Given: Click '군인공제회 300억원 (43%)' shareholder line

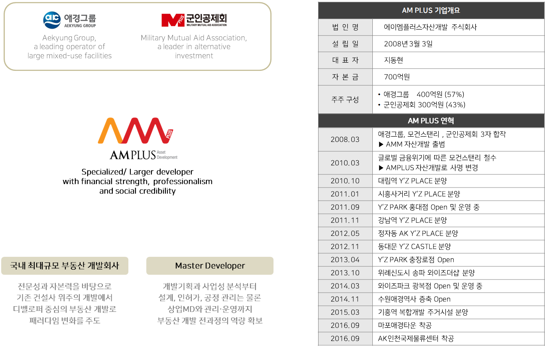Looking at the screenshot, I should point(421,105).
